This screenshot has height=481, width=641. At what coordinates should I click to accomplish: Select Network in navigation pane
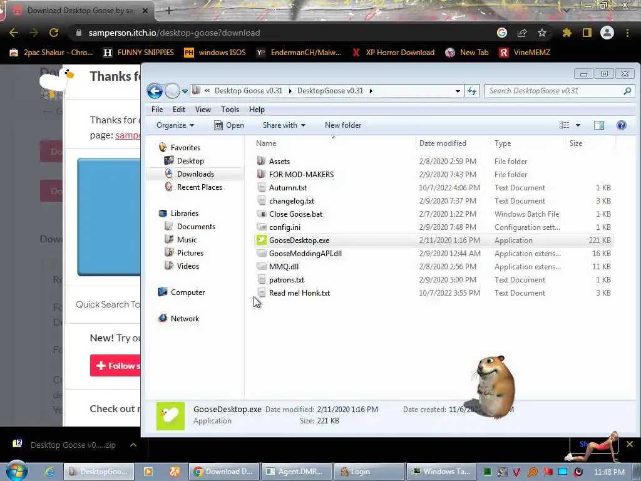coord(185,319)
